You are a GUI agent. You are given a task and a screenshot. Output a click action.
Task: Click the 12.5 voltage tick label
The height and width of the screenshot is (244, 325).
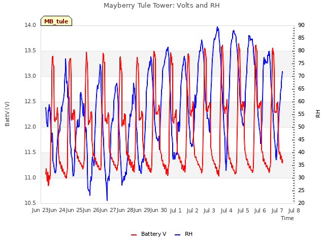point(30,102)
